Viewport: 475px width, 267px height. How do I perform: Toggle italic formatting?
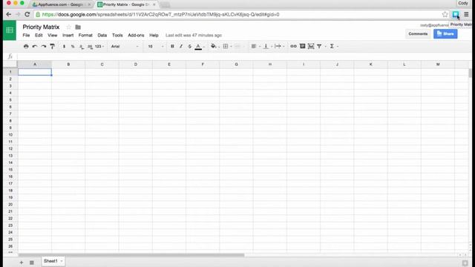pos(181,46)
